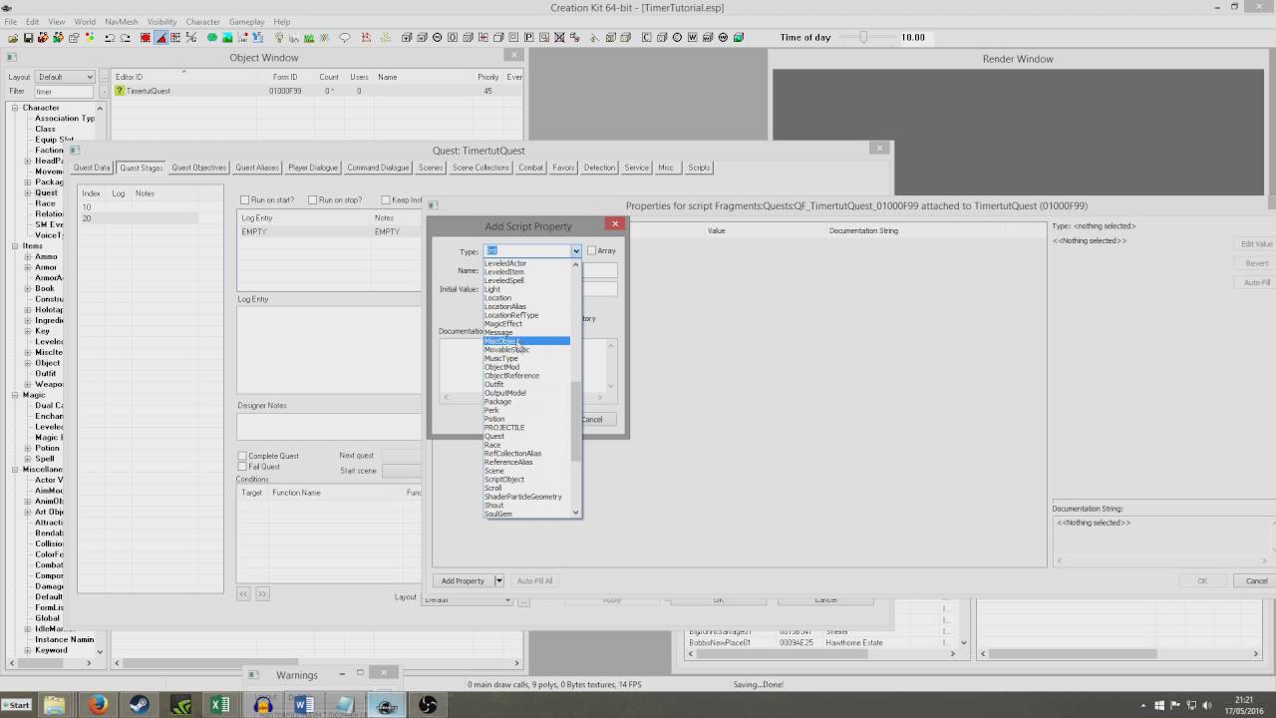Tick the Complete Quest checkbox
This screenshot has height=718, width=1276.
pos(242,456)
